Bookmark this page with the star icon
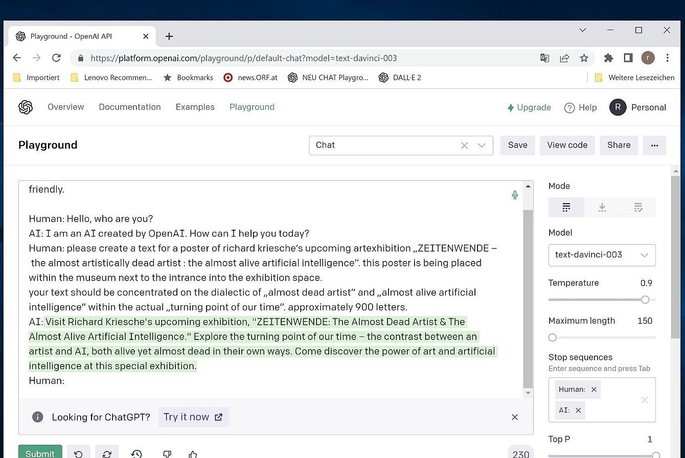Viewport: 685px width, 458px height. point(584,58)
